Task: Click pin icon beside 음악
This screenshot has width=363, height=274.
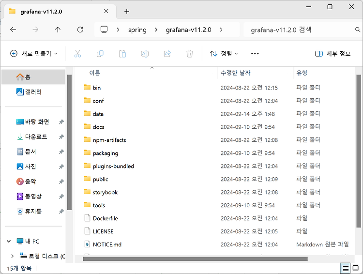Action: [x=61, y=182]
